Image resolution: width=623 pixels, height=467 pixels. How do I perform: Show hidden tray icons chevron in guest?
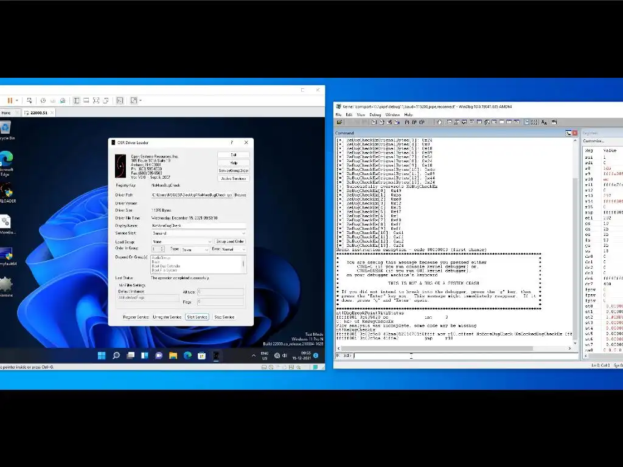click(x=254, y=356)
